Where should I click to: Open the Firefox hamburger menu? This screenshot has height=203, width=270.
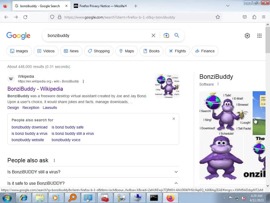click(x=264, y=17)
